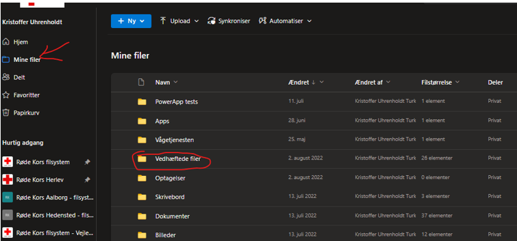
Task: Open the Delt shared people icon
Action: 6,78
